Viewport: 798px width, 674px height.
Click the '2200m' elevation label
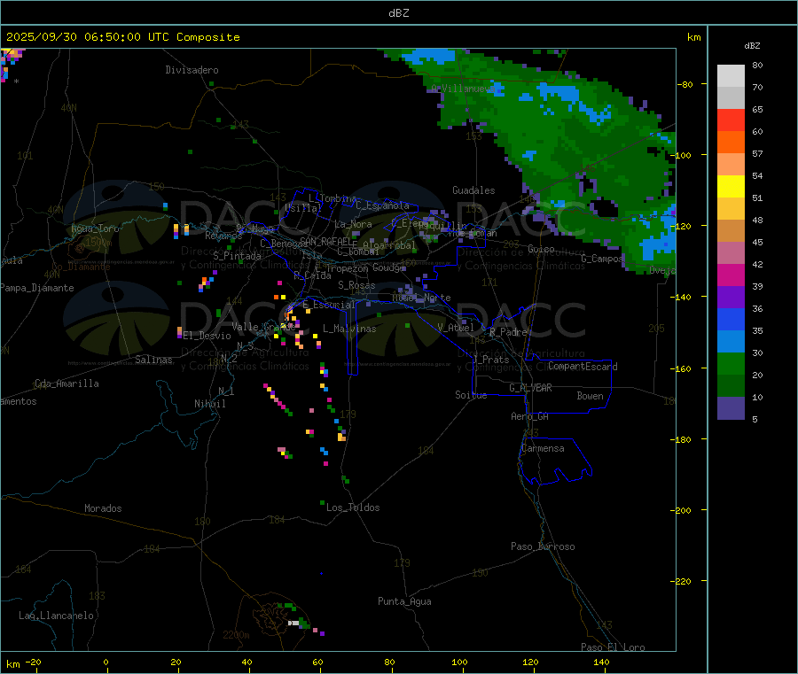(x=236, y=635)
